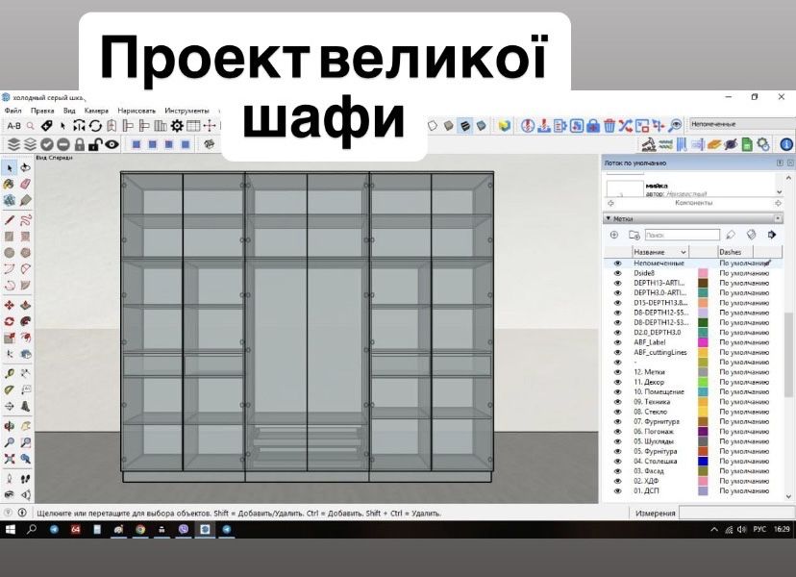This screenshot has width=796, height=577.
Task: Click the color swatch for Dside8 tag
Action: [x=703, y=273]
